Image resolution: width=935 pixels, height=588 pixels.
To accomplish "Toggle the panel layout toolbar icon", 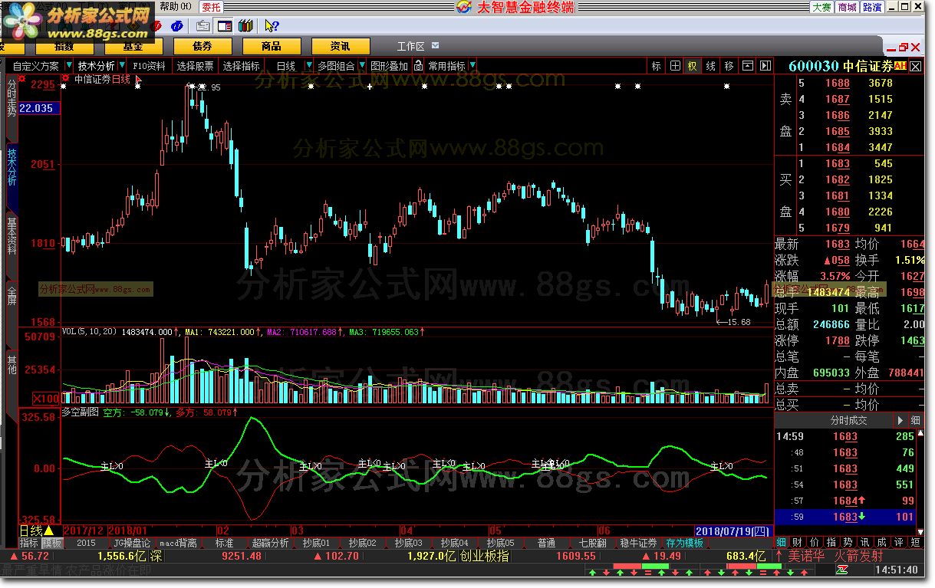I will 225,26.
